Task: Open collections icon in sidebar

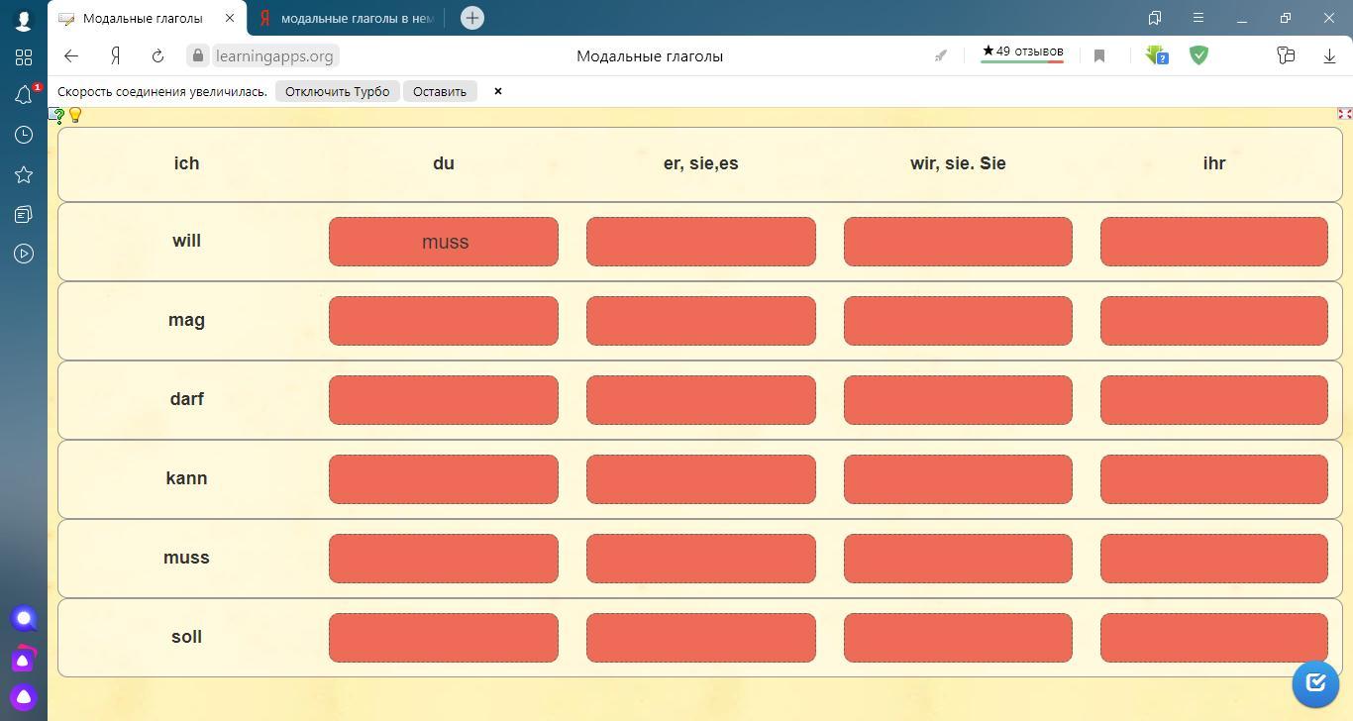Action: tap(24, 214)
